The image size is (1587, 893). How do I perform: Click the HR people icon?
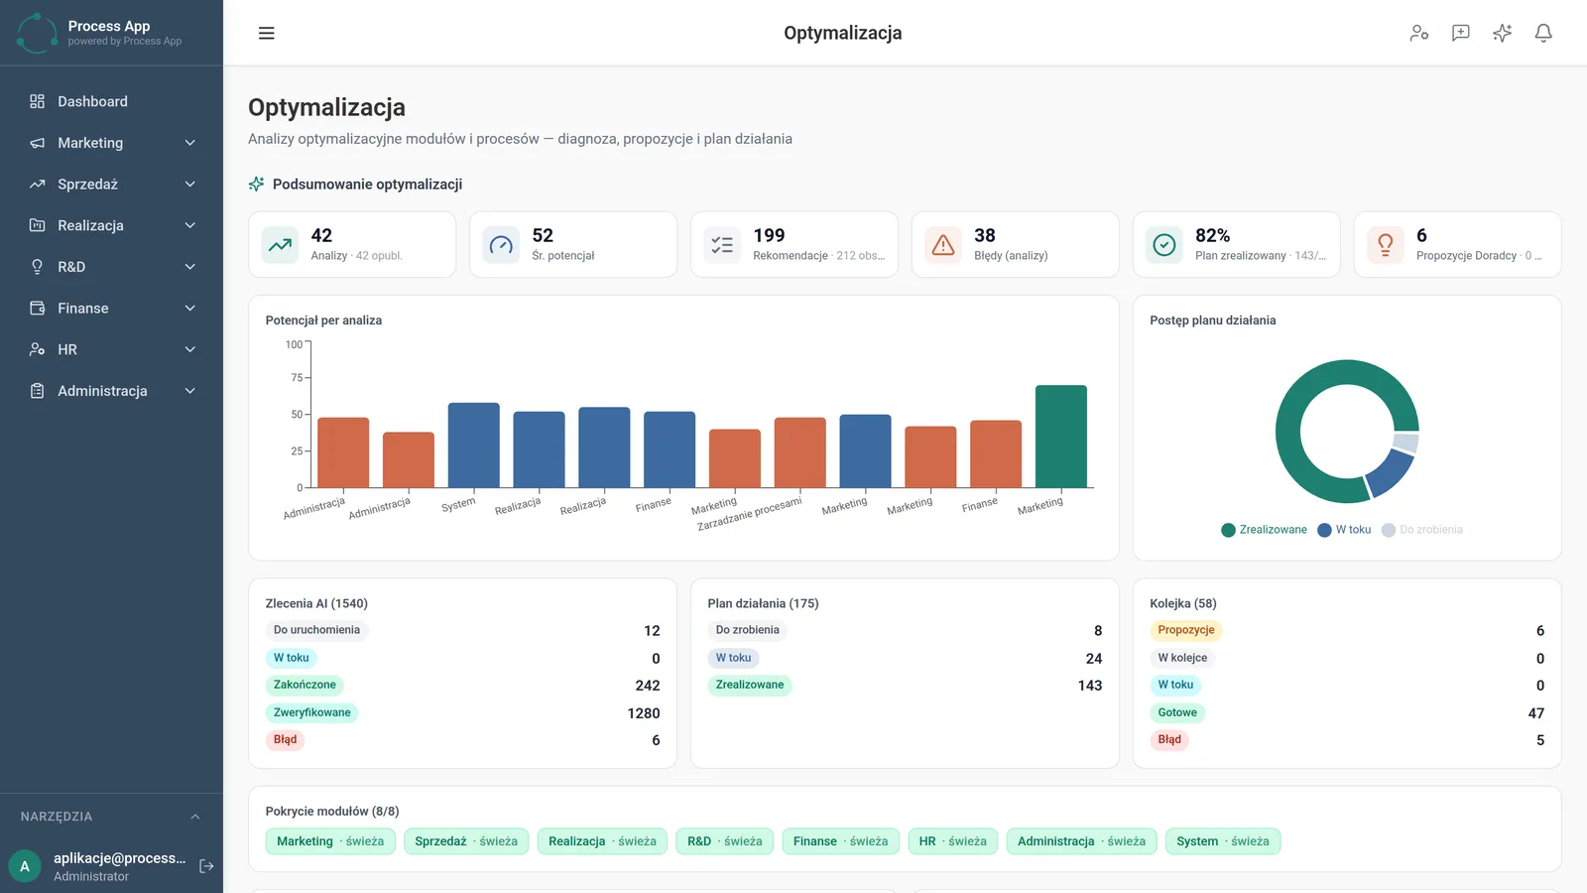point(38,349)
